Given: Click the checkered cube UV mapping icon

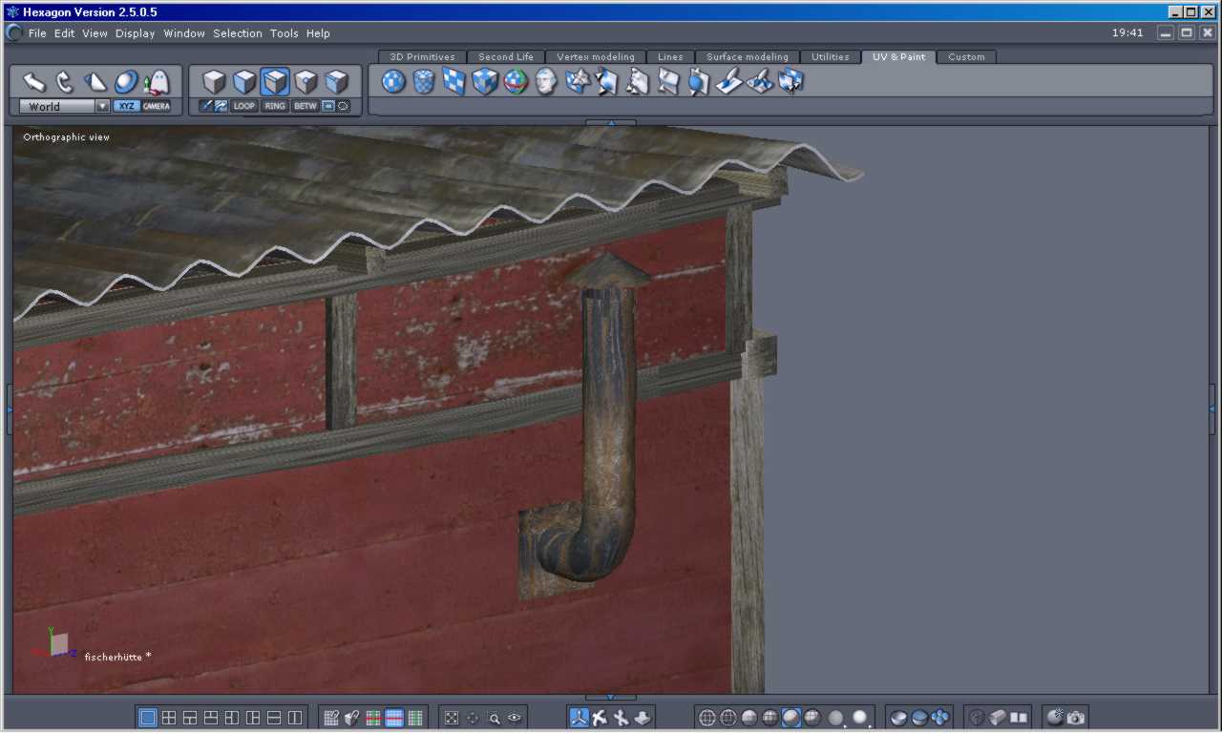Looking at the screenshot, I should click(485, 82).
